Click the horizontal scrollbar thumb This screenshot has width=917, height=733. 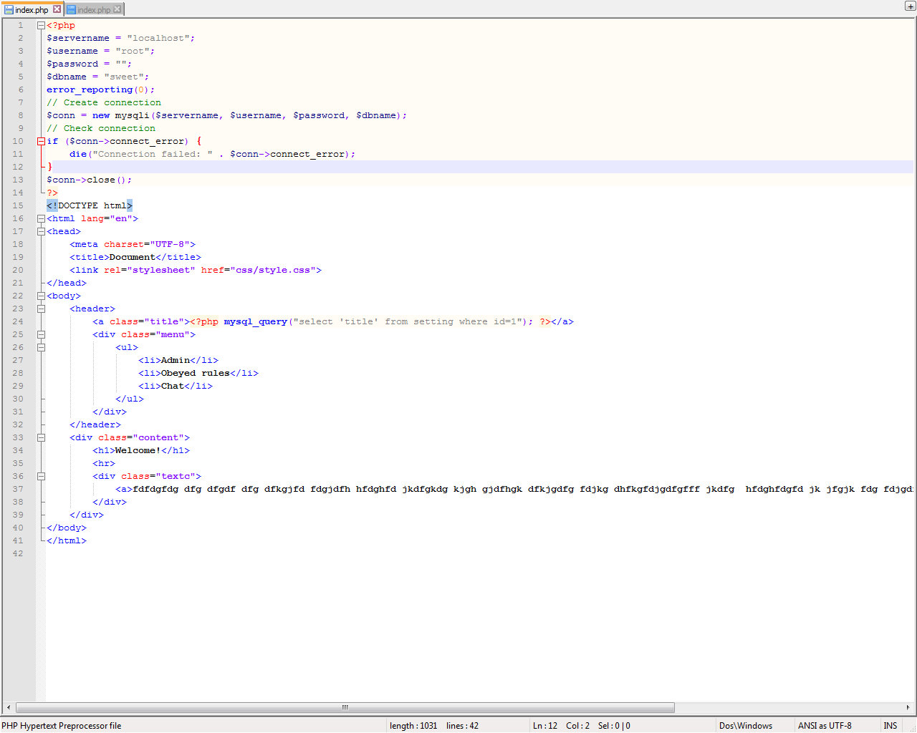tap(345, 707)
